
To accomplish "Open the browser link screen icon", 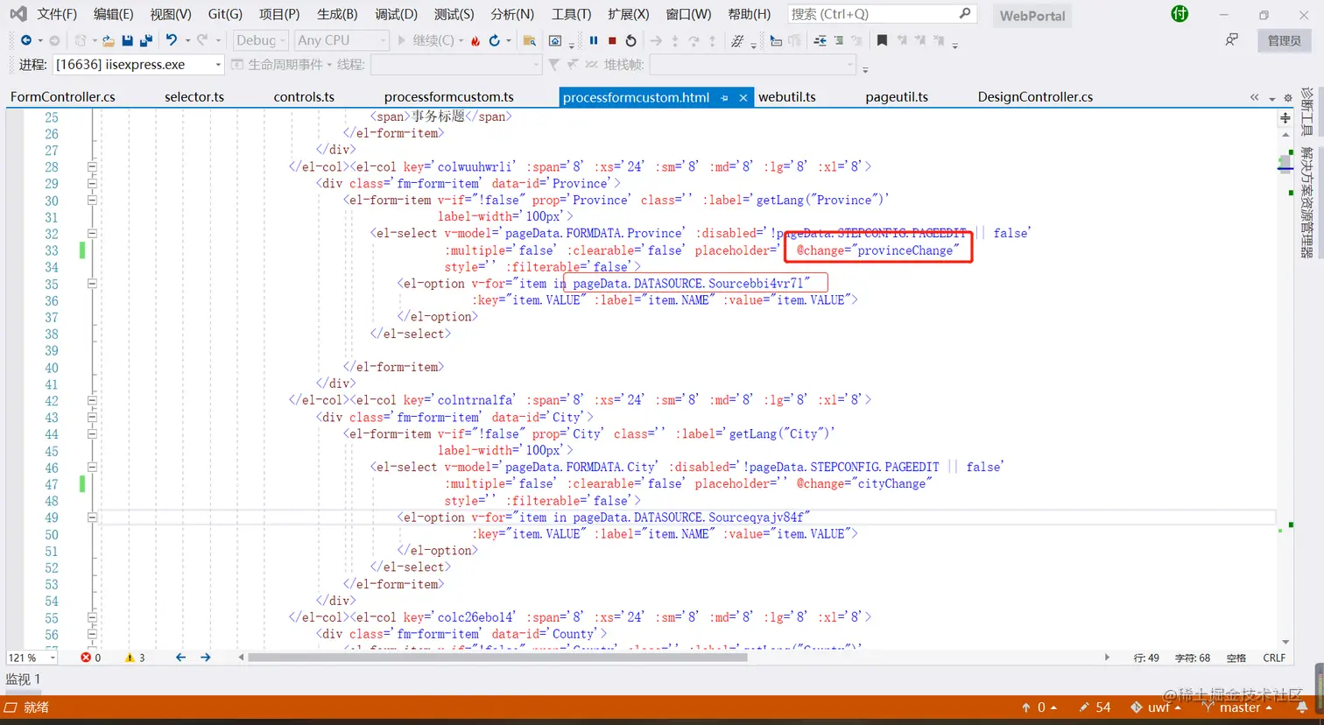I will tap(555, 40).
